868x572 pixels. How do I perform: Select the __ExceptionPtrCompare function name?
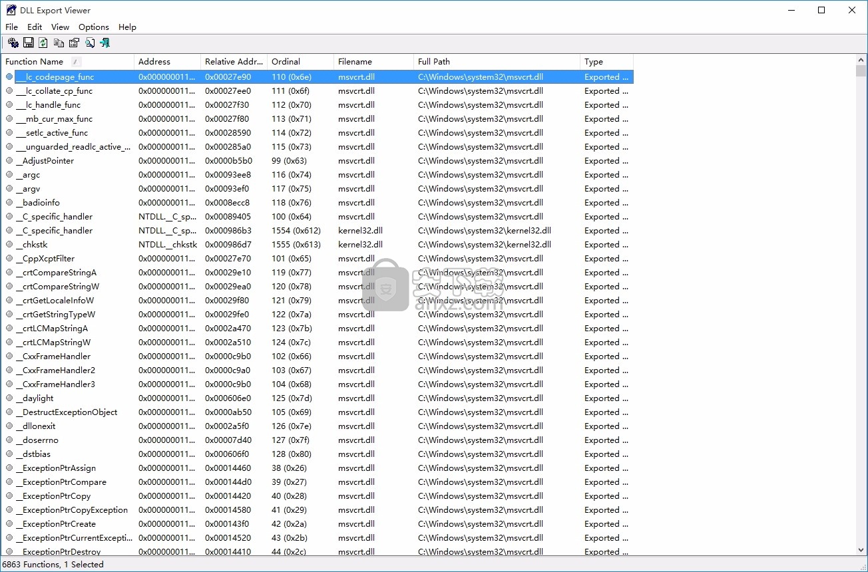point(62,482)
